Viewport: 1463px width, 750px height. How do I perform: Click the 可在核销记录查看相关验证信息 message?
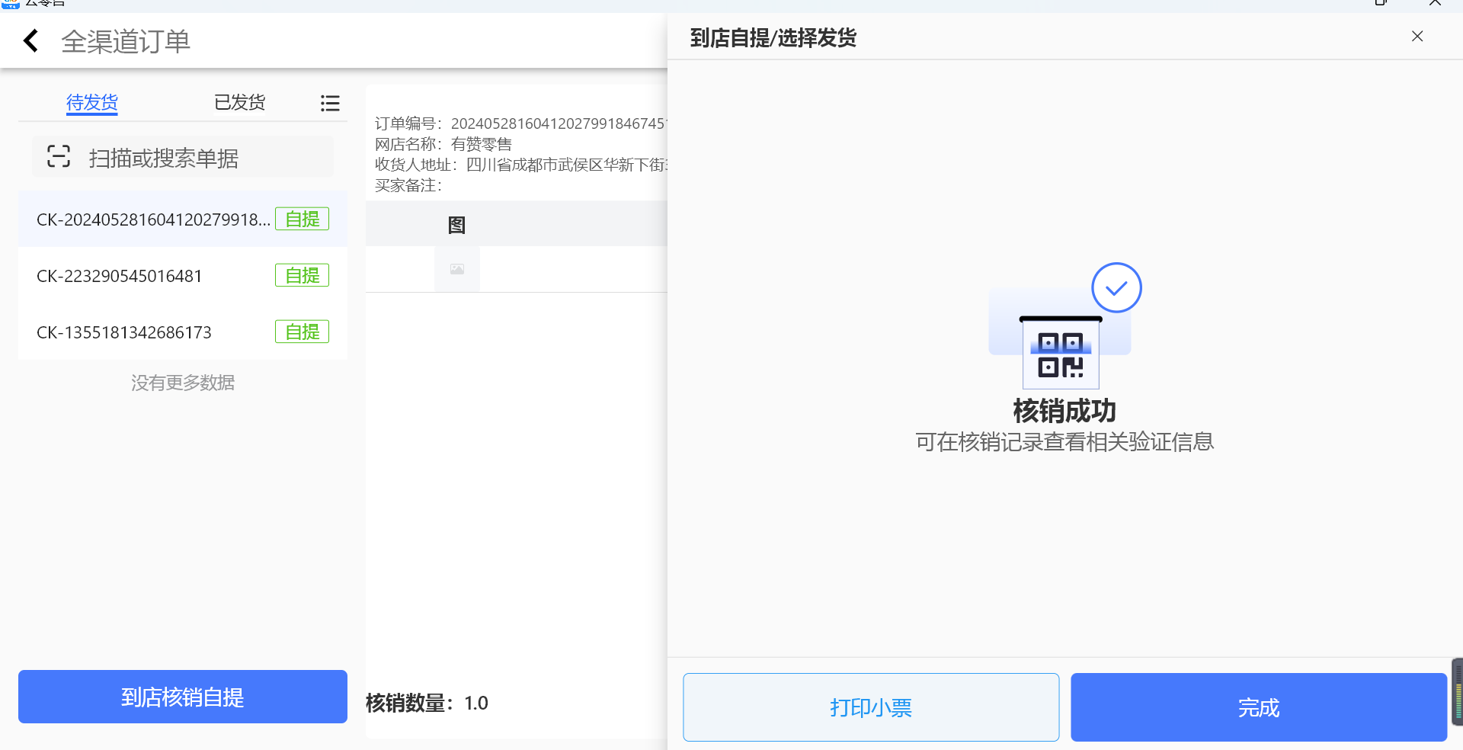pos(1064,442)
